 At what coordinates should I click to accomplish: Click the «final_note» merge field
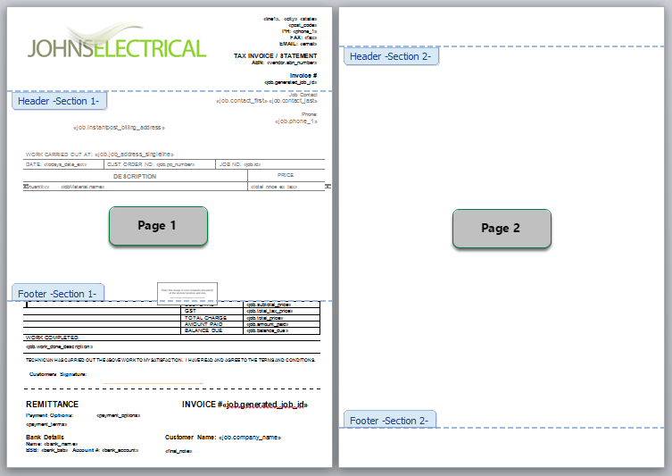178,451
